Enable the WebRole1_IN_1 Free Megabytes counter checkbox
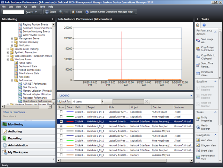Screen dimensions: 223x168 click(61, 116)
